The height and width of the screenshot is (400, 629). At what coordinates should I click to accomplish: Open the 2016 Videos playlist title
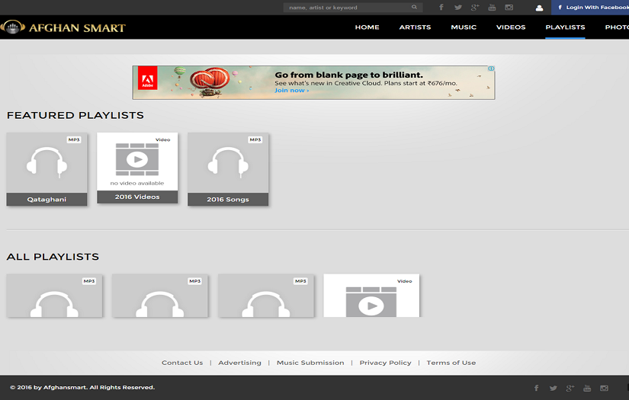click(137, 197)
